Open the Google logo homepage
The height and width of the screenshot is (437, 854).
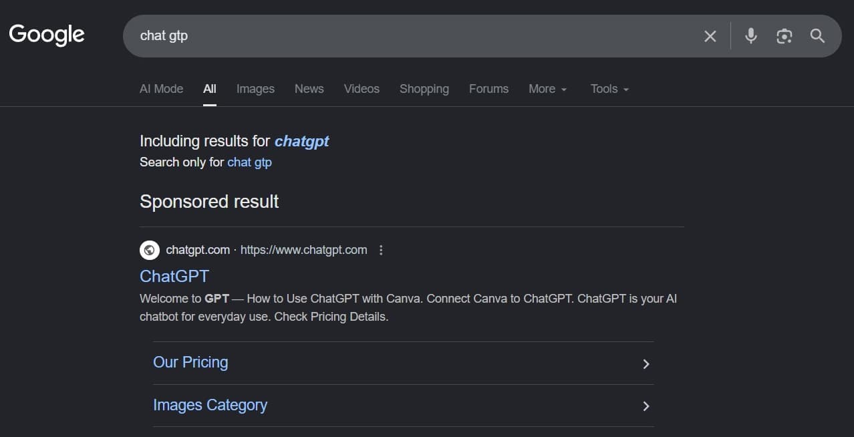[47, 35]
